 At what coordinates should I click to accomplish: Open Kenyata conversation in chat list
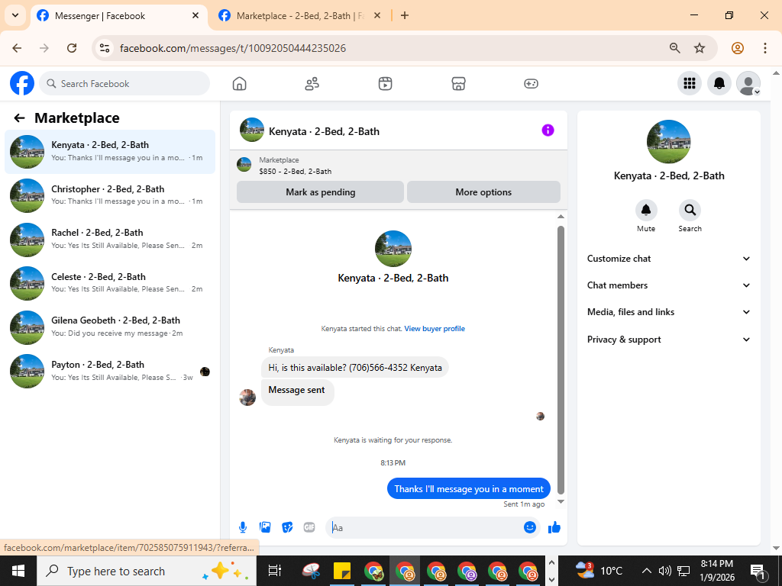click(x=110, y=152)
